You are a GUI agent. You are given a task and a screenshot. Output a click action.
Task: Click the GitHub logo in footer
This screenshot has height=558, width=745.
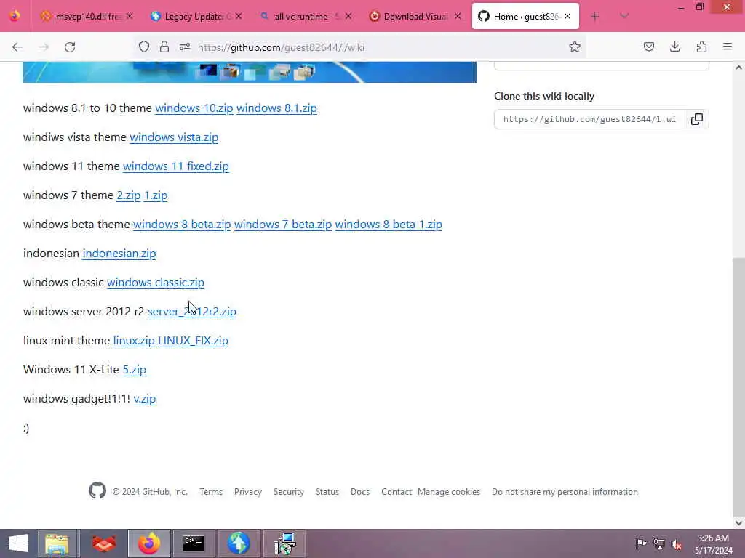tap(97, 490)
